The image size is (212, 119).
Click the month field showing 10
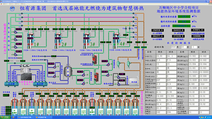click(183, 47)
